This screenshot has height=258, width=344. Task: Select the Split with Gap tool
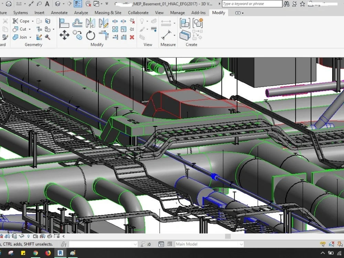[x=123, y=21]
